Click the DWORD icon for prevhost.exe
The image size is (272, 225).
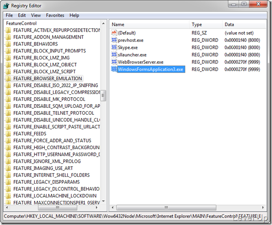(114, 40)
